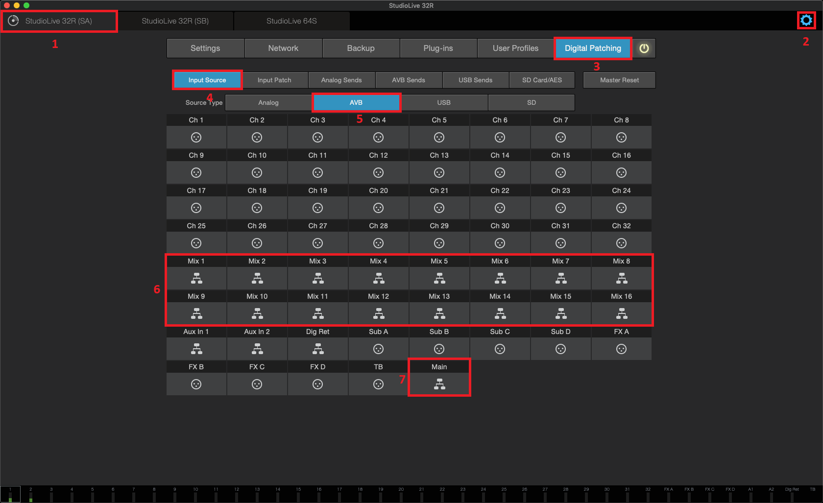Click the Aux In 1 network icon
823x503 pixels.
196,349
